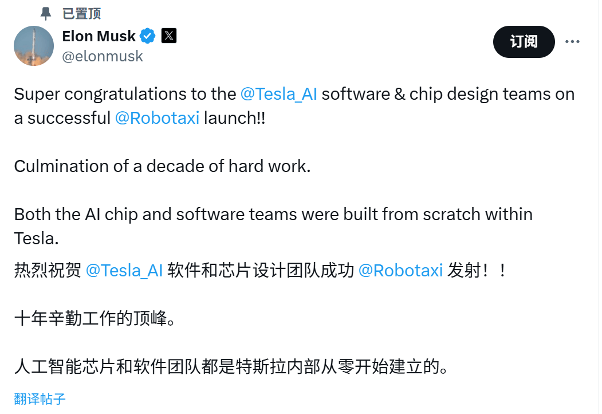This screenshot has height=414, width=602.
Task: Open @Tesla_AI mention after 热烈祝贺
Action: pyautogui.click(x=124, y=271)
